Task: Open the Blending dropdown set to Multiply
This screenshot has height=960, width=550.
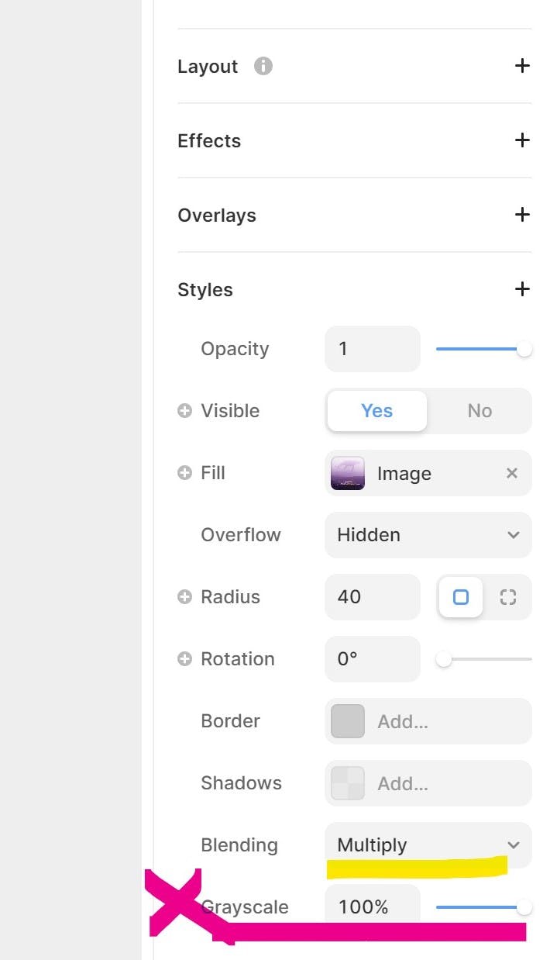Action: (x=428, y=845)
